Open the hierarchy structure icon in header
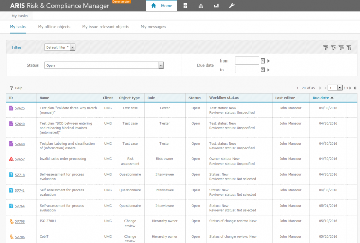The width and height of the screenshot is (360, 243). pyautogui.click(x=201, y=6)
